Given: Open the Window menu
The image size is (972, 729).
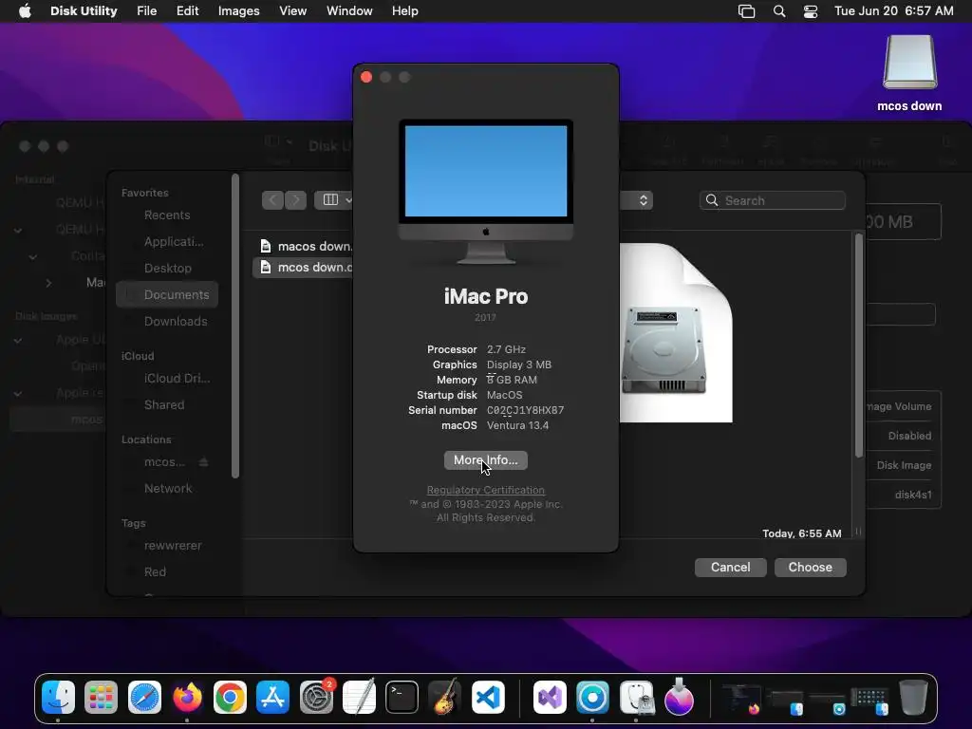Looking at the screenshot, I should tap(349, 11).
